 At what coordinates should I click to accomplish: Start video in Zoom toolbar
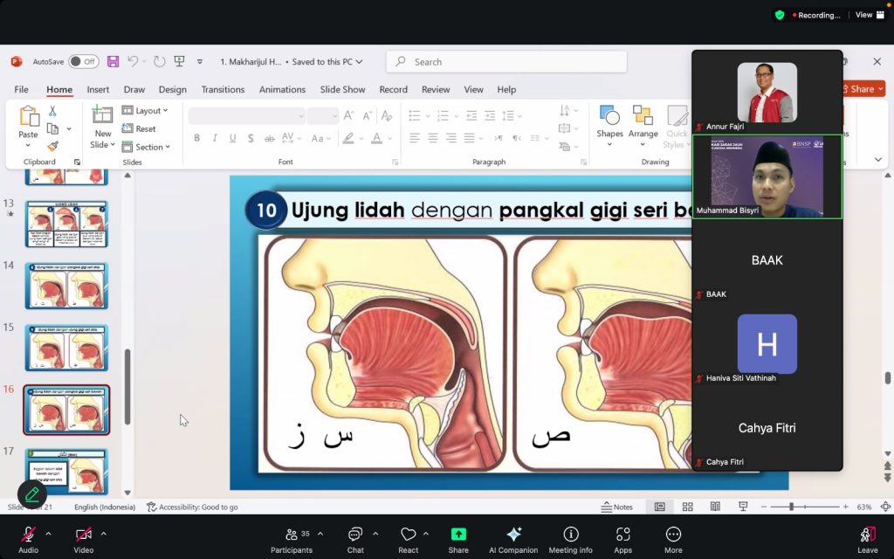[x=83, y=535]
